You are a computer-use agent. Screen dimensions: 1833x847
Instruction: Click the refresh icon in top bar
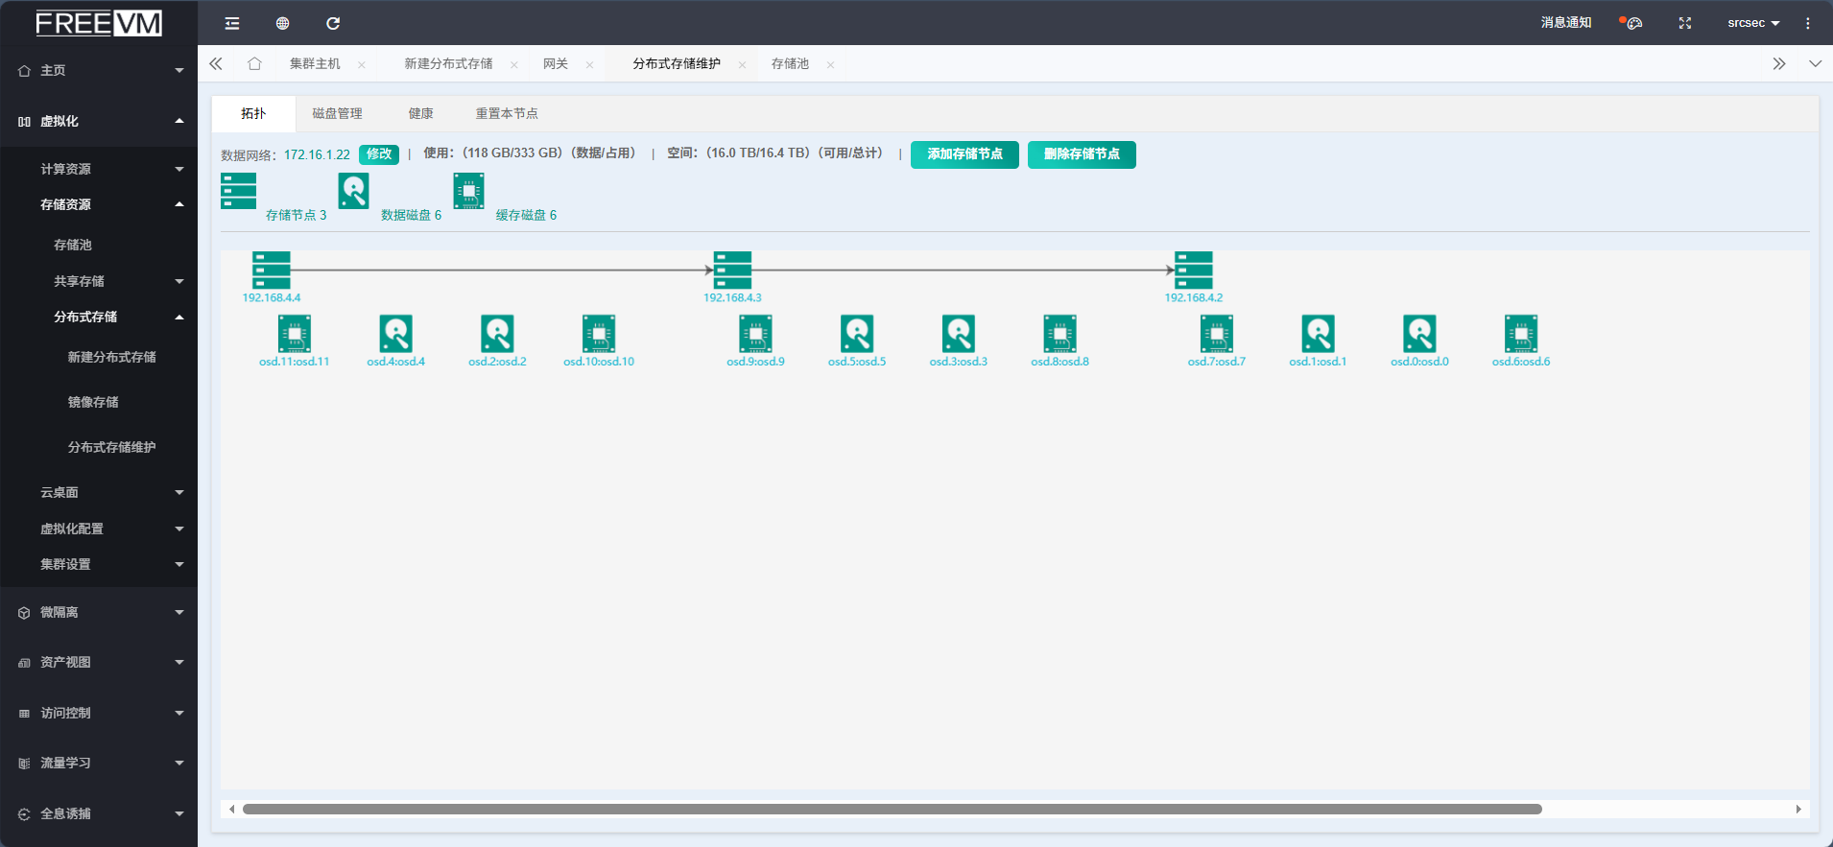point(333,23)
